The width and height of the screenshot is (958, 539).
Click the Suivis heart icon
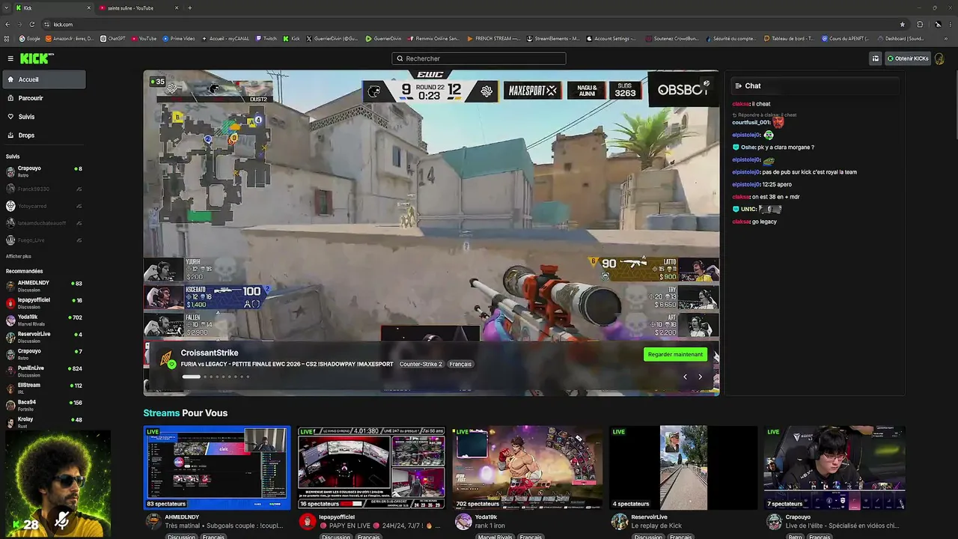[x=10, y=117]
